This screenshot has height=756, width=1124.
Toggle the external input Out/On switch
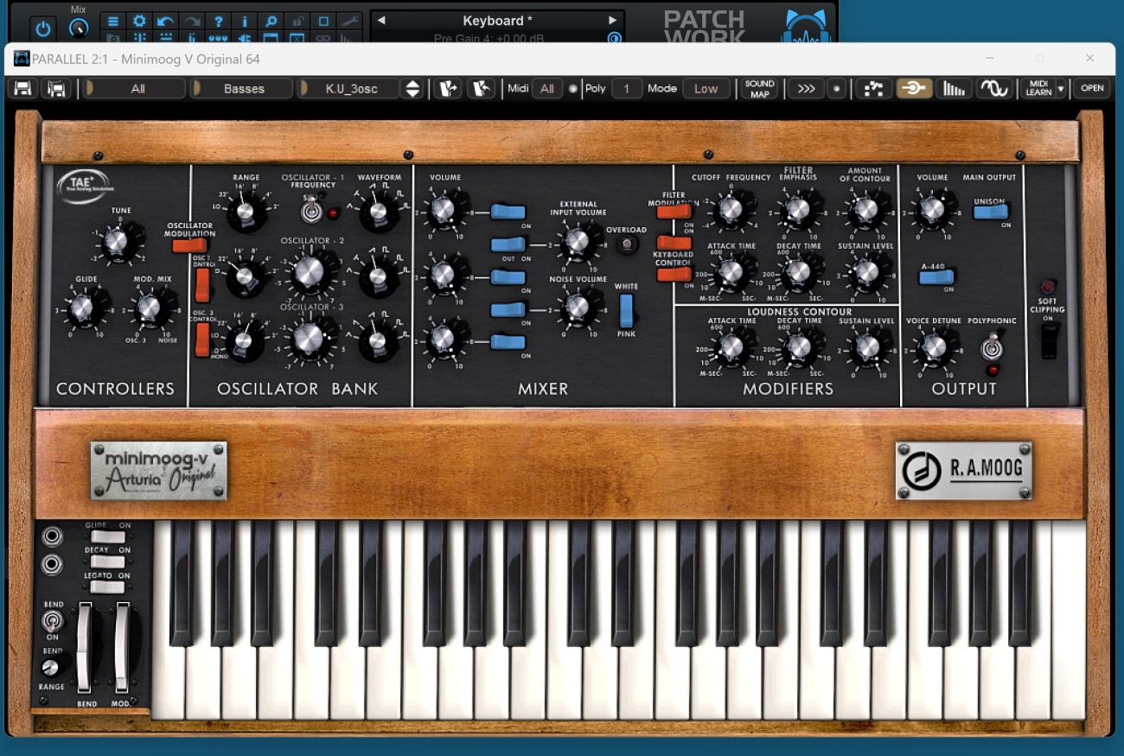coord(508,245)
